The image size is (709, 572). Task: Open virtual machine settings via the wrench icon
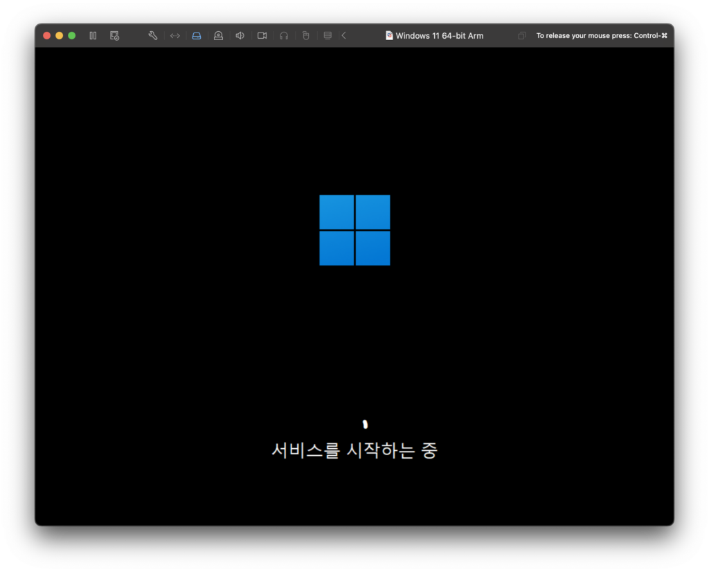tap(152, 35)
